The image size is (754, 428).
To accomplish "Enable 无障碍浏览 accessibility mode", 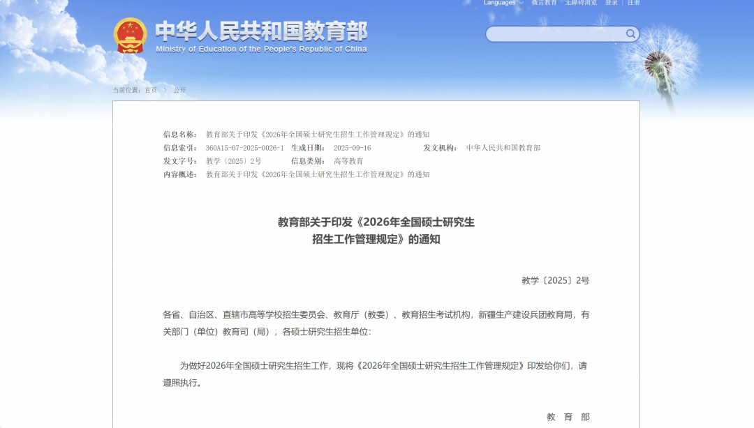I will point(581,3).
